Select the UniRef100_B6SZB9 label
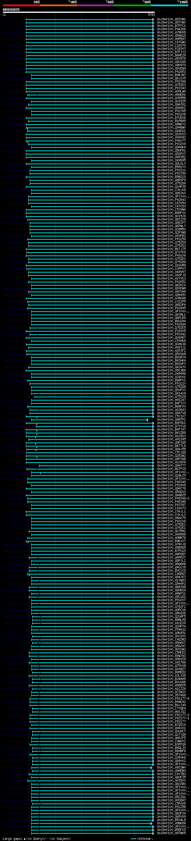 coord(171,433)
